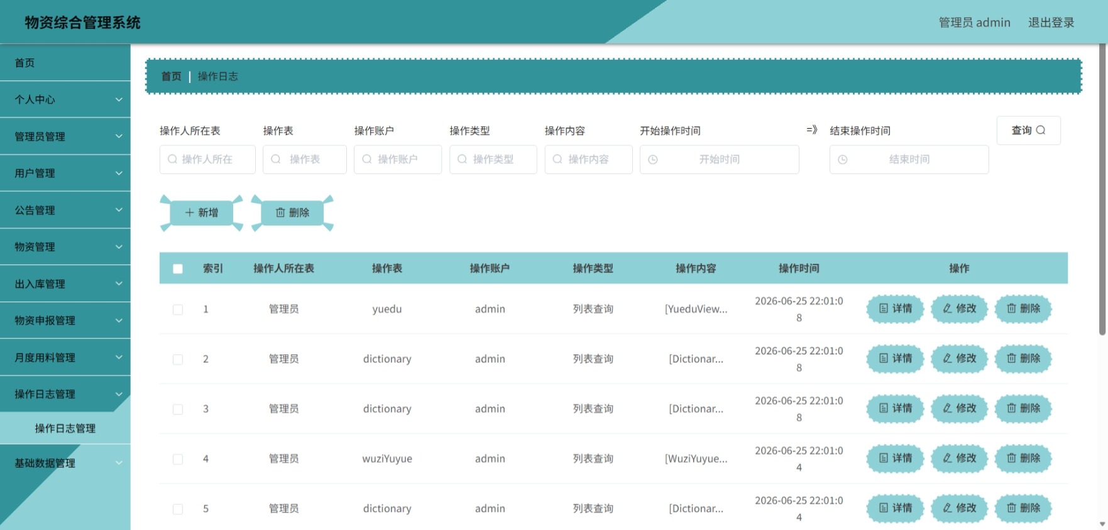Click the 新增 add button
Image resolution: width=1108 pixels, height=530 pixels.
[x=202, y=213]
